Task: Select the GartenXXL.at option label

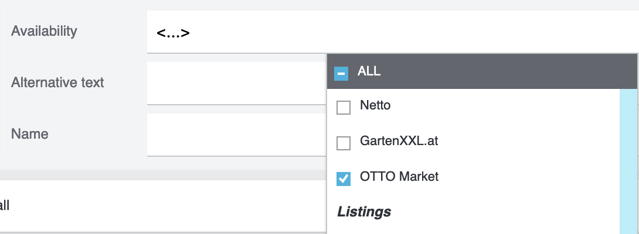Action: pos(399,142)
